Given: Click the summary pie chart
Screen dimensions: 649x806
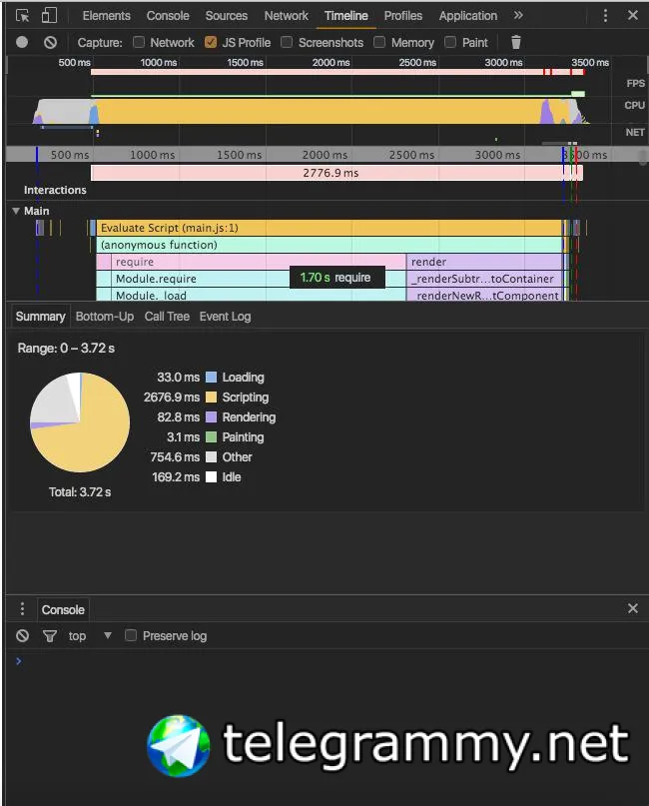Looking at the screenshot, I should (80, 422).
